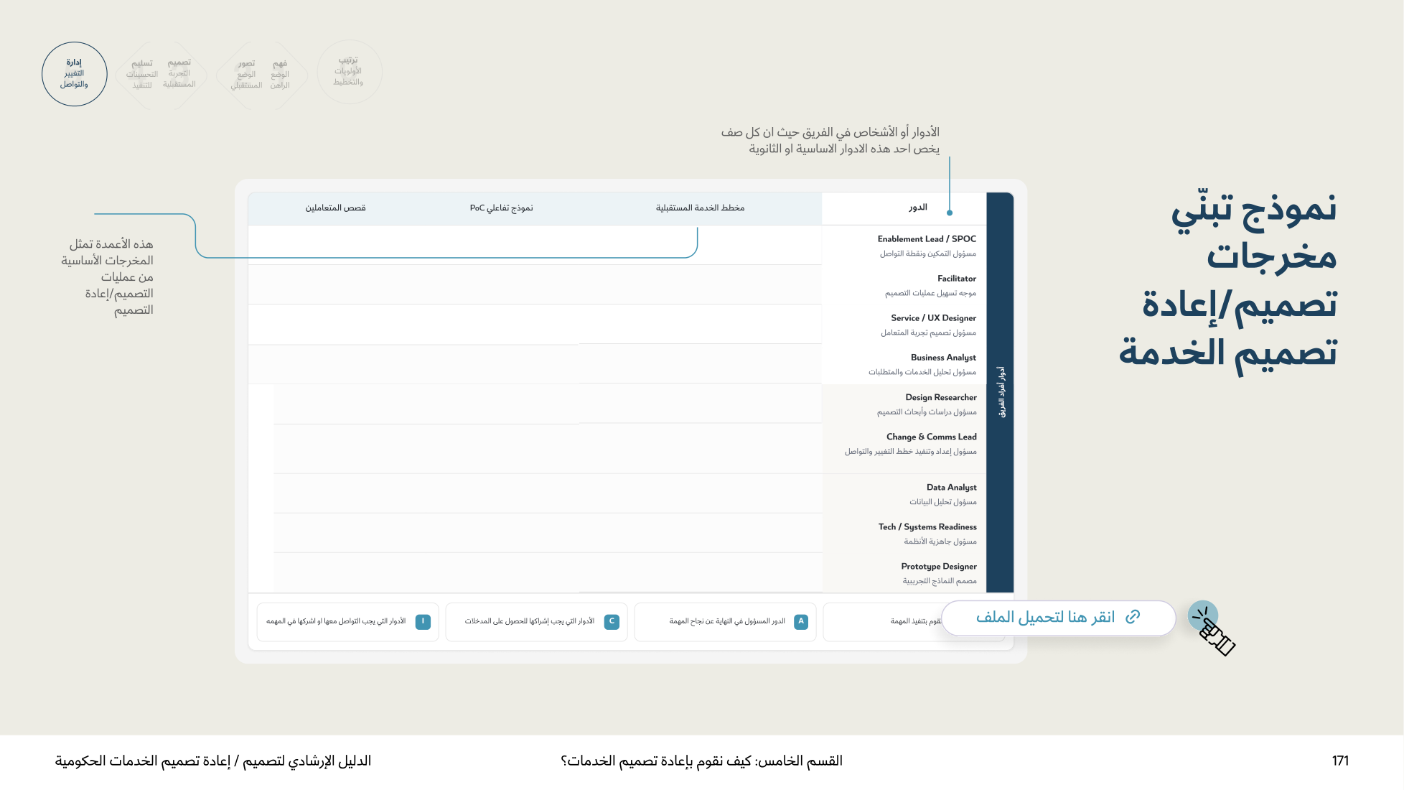Select the 'إدارة التغيير والتواصل' stage circle

coord(75,74)
